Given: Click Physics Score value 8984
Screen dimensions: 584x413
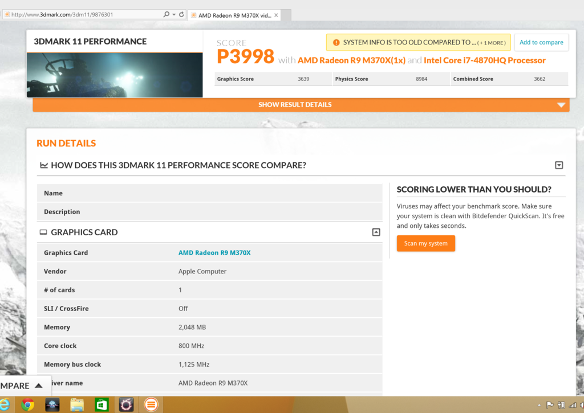Looking at the screenshot, I should tap(421, 79).
